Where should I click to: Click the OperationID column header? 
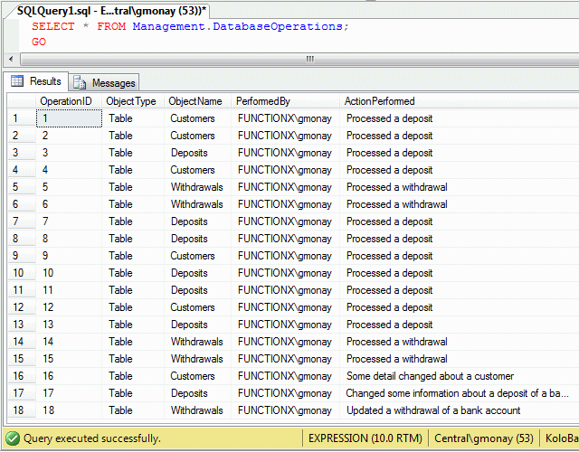pos(69,101)
